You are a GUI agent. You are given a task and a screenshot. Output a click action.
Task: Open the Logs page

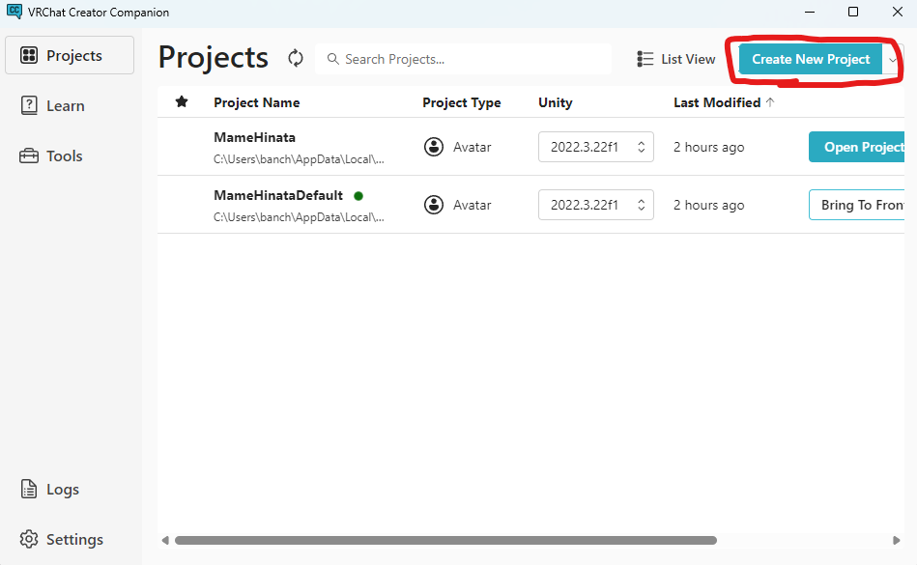coord(62,490)
